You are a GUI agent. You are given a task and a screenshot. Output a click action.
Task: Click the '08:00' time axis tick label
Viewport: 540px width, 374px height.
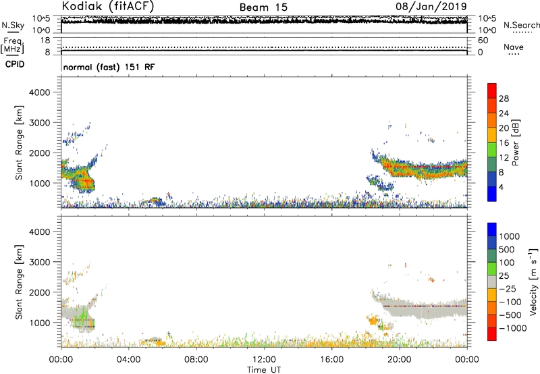196,360
